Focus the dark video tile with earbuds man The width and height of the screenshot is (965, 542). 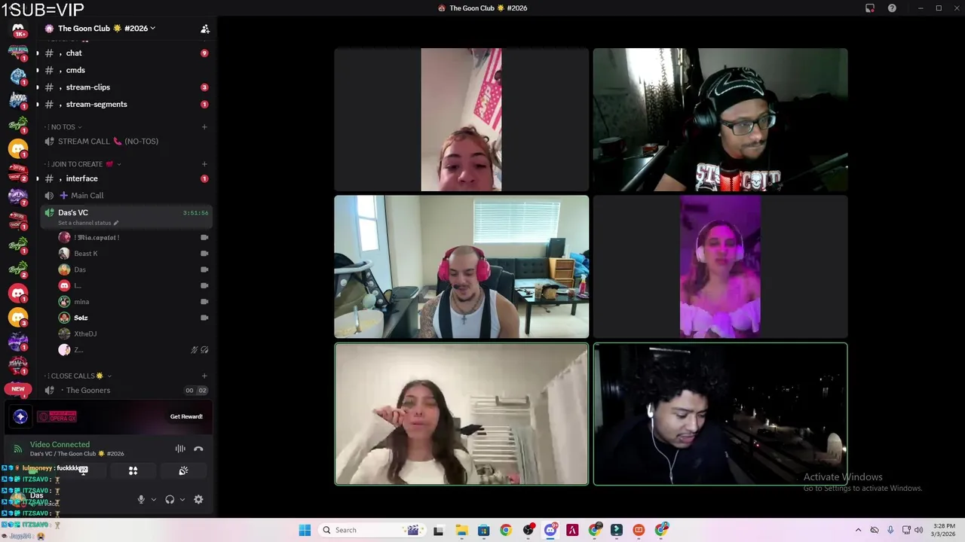click(x=720, y=414)
